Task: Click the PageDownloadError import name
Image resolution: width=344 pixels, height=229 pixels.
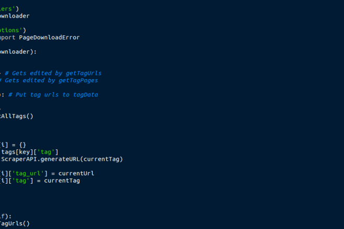Action: pos(49,37)
